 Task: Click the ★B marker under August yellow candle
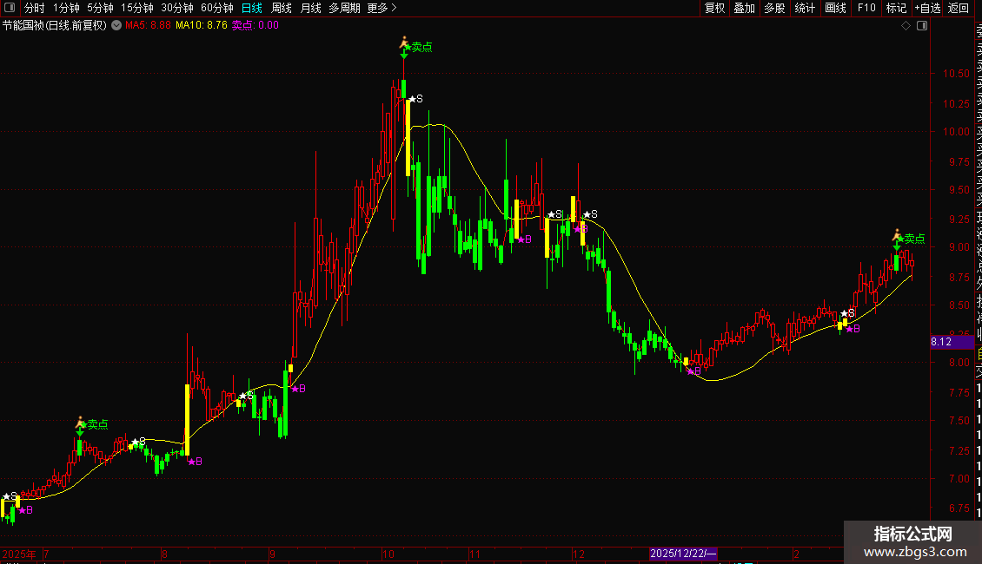click(x=195, y=462)
